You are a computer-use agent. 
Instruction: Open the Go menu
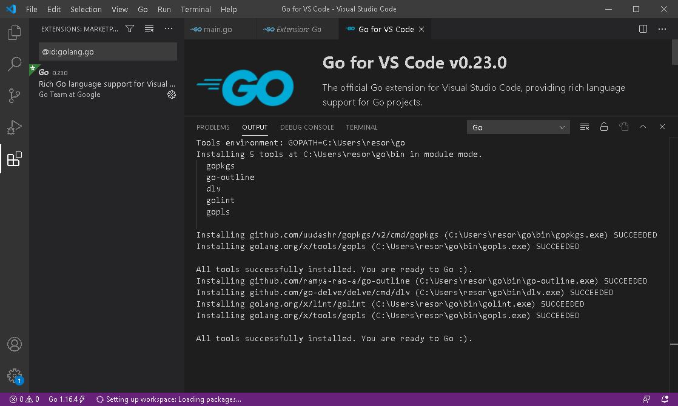click(143, 9)
